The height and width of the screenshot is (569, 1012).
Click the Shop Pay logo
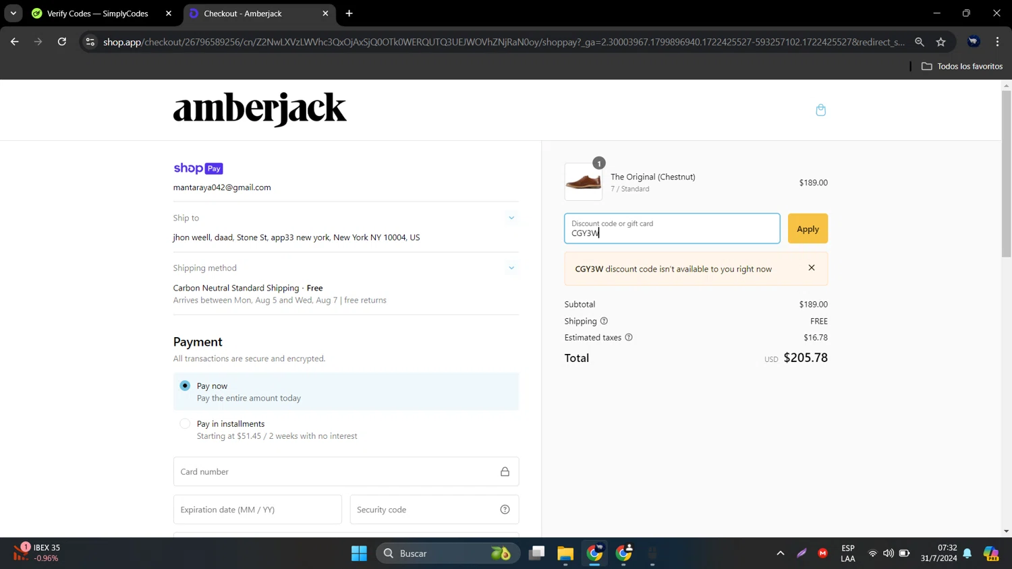pos(198,169)
